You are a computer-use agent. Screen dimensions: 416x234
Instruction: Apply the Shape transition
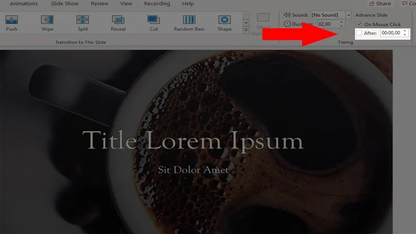[x=224, y=23]
